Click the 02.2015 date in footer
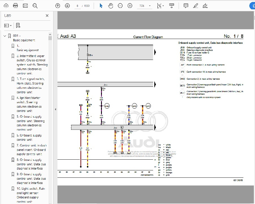 pos(238,180)
